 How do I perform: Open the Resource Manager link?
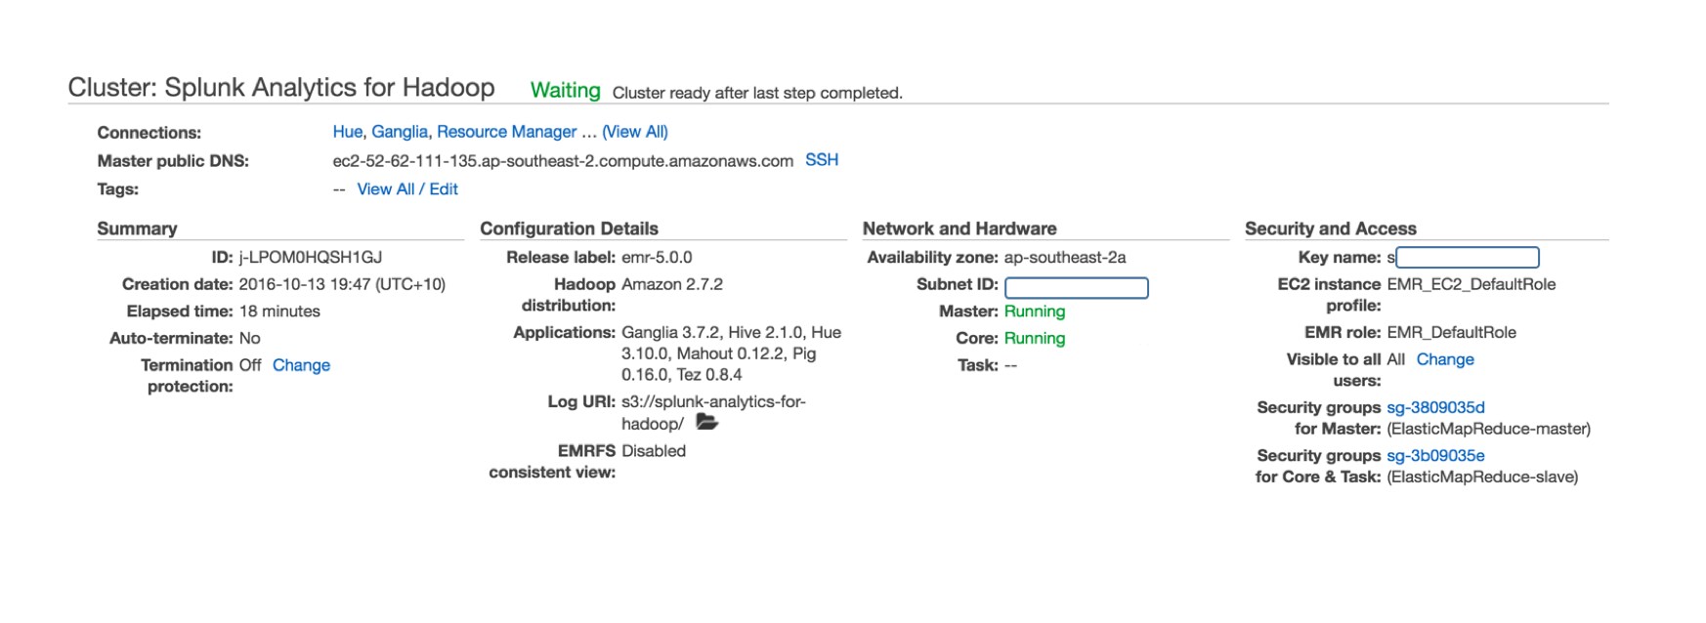[506, 132]
